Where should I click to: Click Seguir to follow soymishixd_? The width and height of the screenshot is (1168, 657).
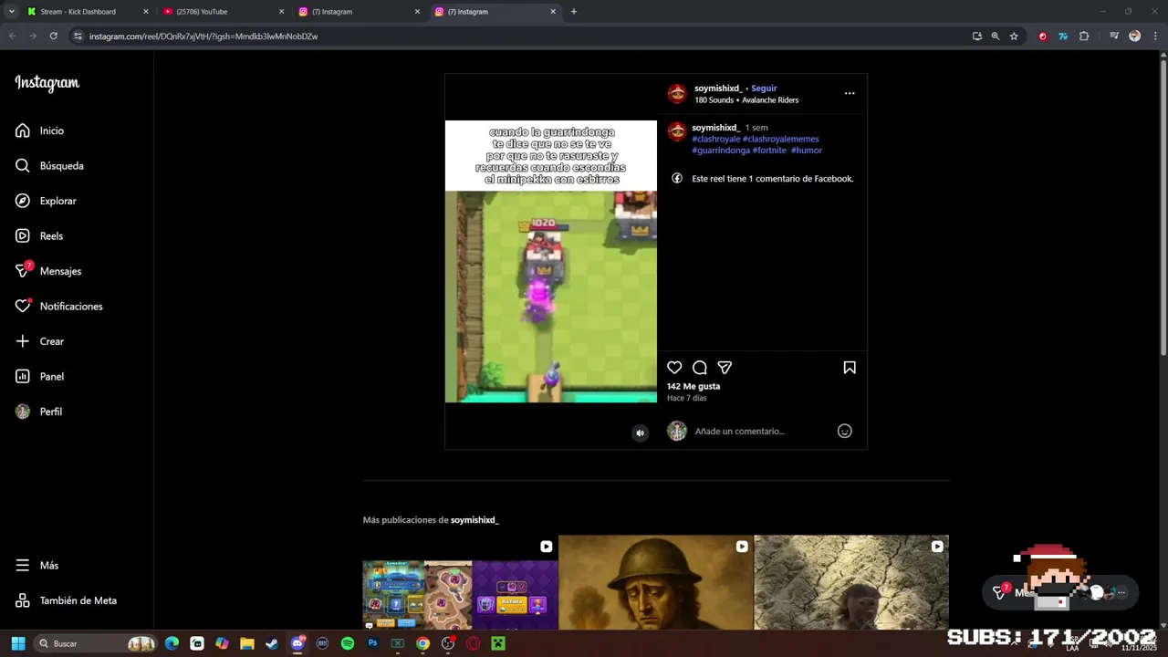[x=764, y=89]
